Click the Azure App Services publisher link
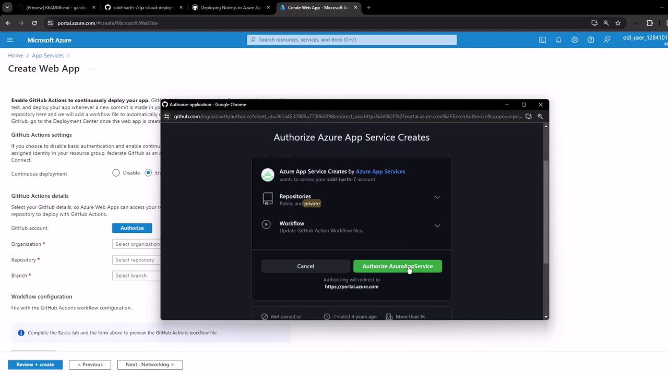The height and width of the screenshot is (375, 668). pyautogui.click(x=380, y=171)
